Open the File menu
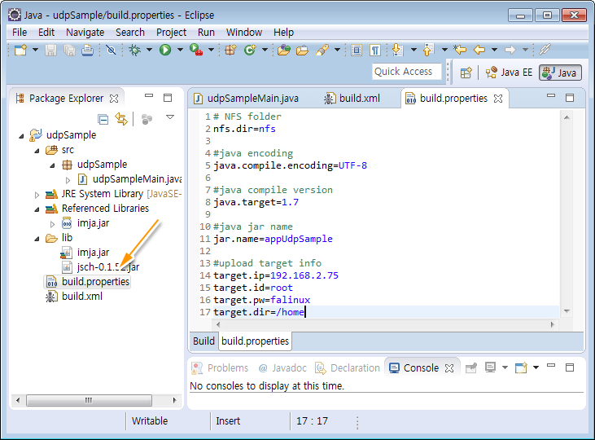595x440 pixels. point(20,33)
